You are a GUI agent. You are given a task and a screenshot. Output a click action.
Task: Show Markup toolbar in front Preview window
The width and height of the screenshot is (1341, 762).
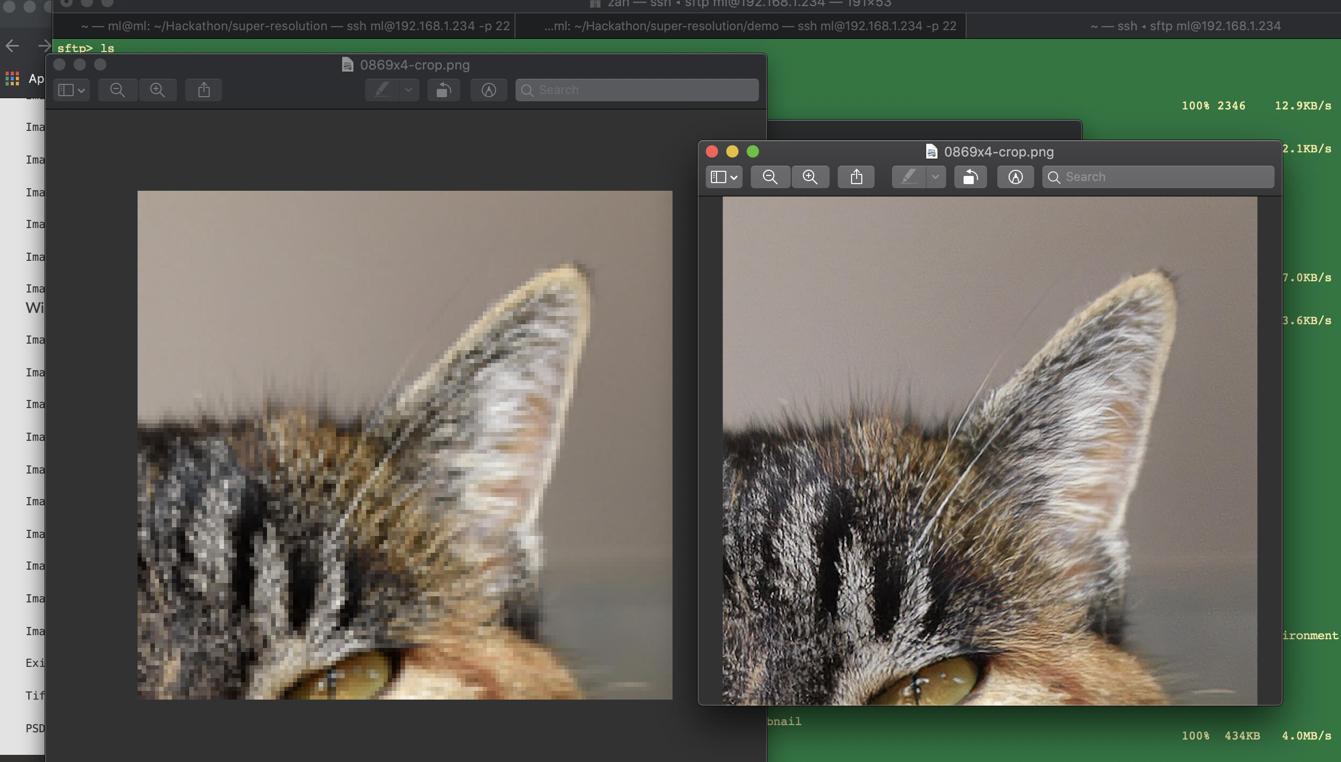(1015, 177)
